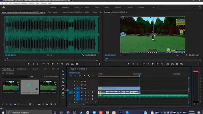
Task: Select the audio file thumbnail in Project panel
Action: click(x=30, y=87)
